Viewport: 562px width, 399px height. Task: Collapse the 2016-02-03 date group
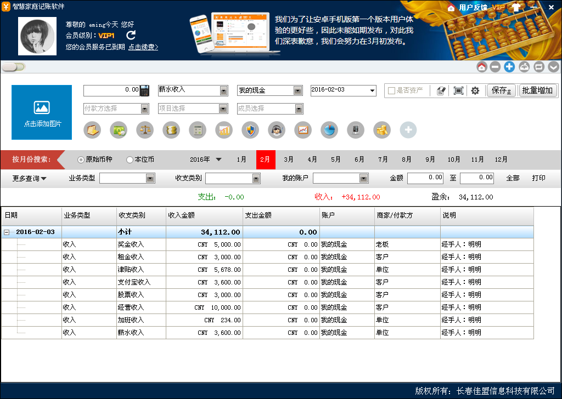tap(7, 232)
